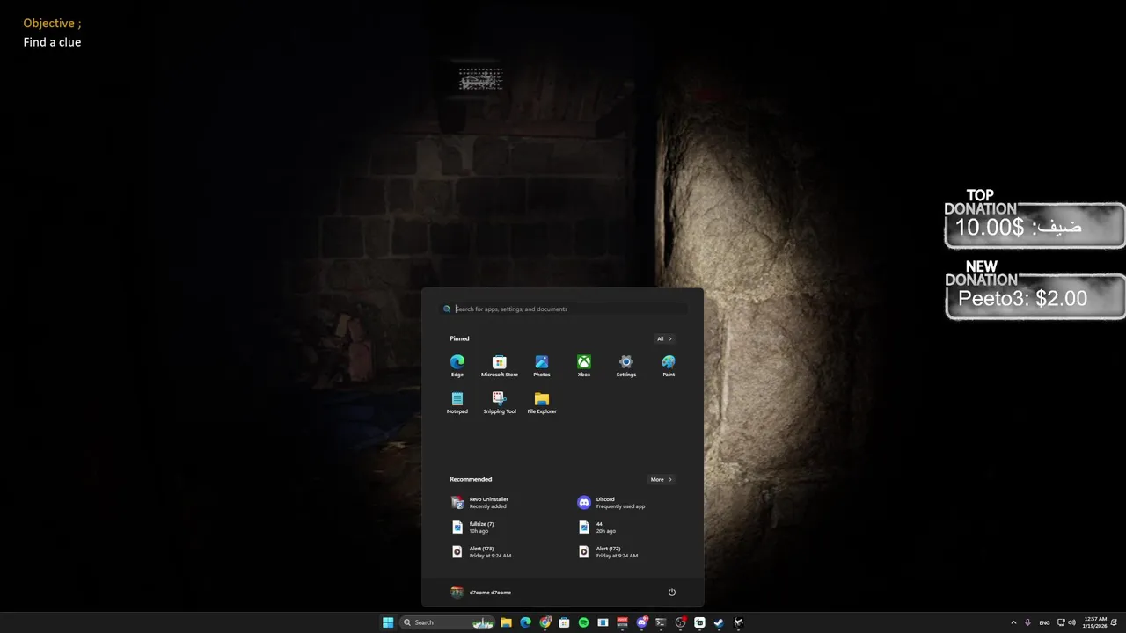Open Microsoft Edge on the taskbar

point(525,622)
